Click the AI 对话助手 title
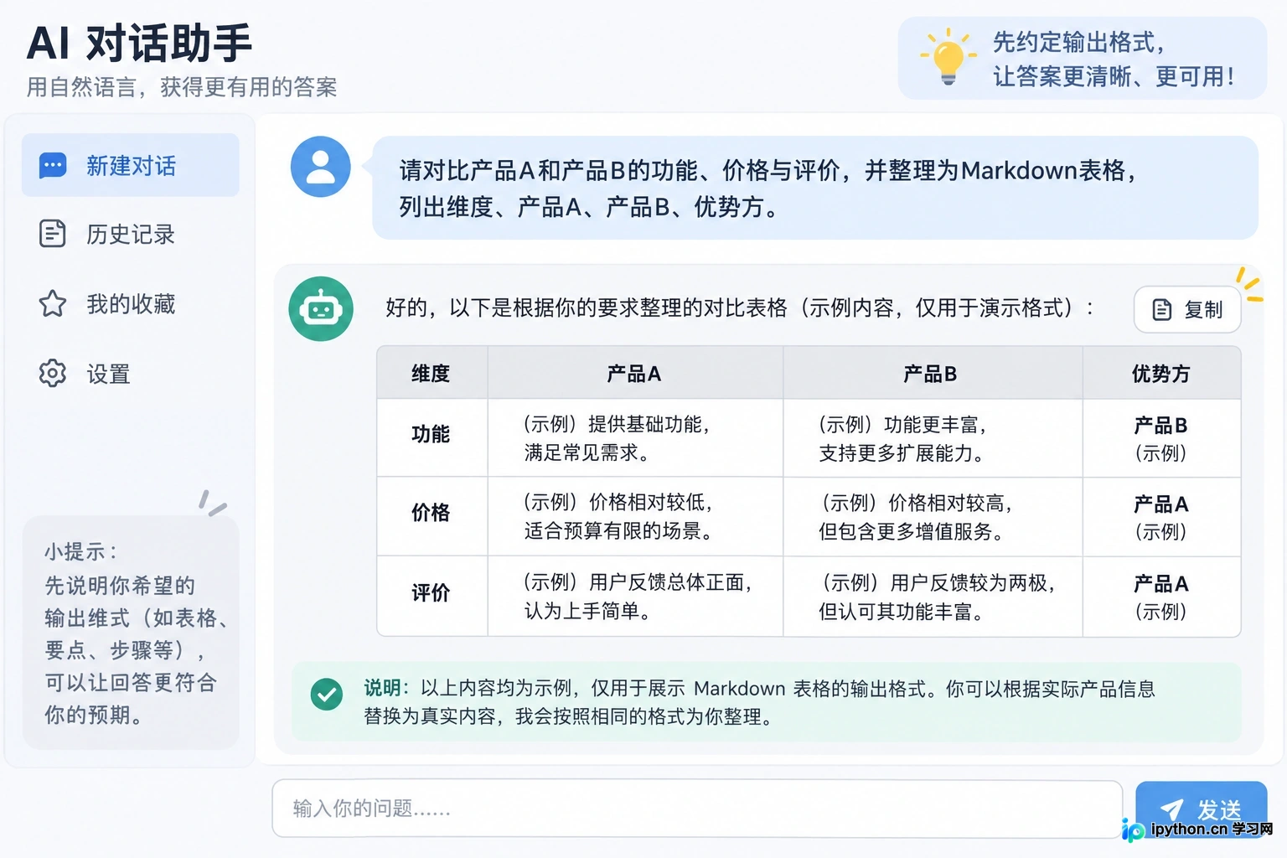 [139, 43]
